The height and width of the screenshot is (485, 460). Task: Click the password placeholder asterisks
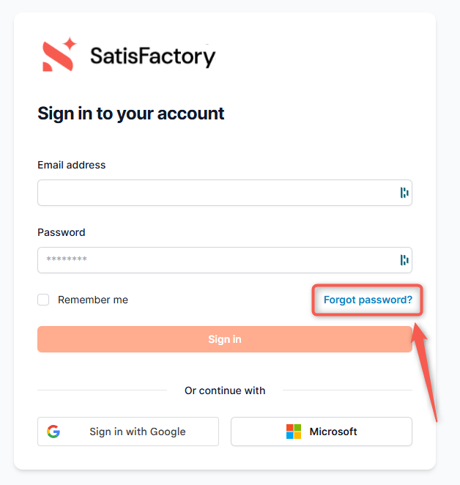coord(67,259)
